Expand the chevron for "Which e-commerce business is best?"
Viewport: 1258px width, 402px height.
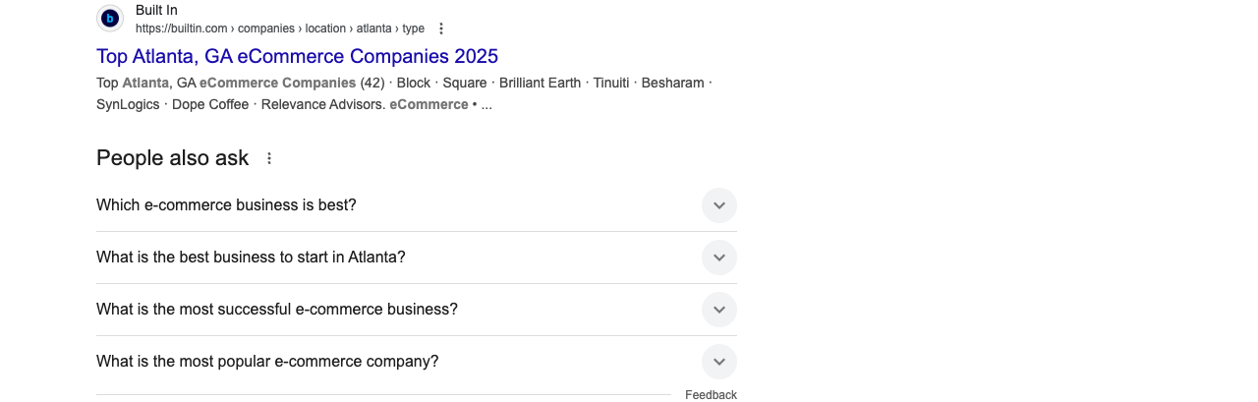point(719,205)
